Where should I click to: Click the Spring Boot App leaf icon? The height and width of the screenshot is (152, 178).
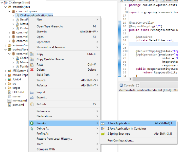(x=103, y=134)
